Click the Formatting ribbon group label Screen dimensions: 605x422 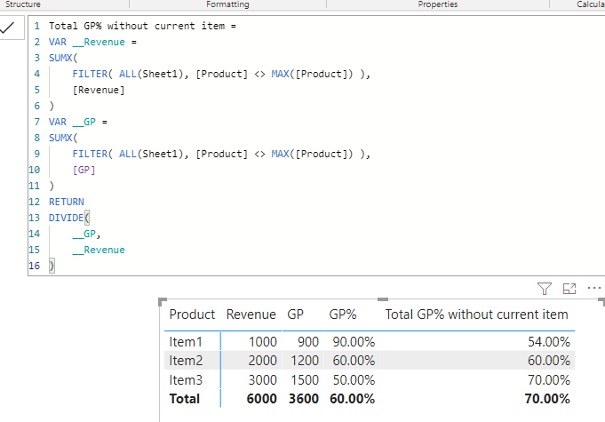[x=227, y=4]
